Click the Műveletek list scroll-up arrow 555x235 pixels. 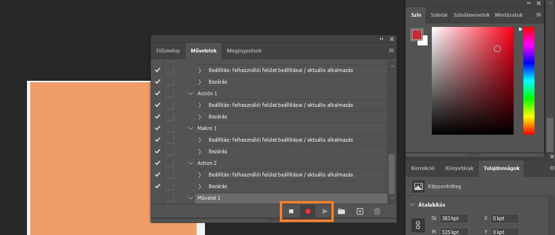point(391,66)
